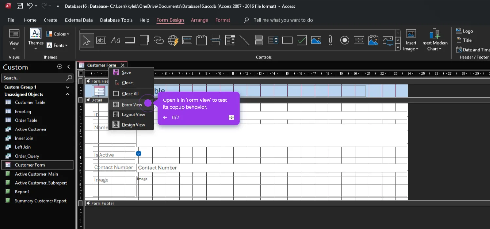Insert Title in Header / Footer group
Image resolution: width=490 pixels, height=229 pixels.
pos(464,40)
